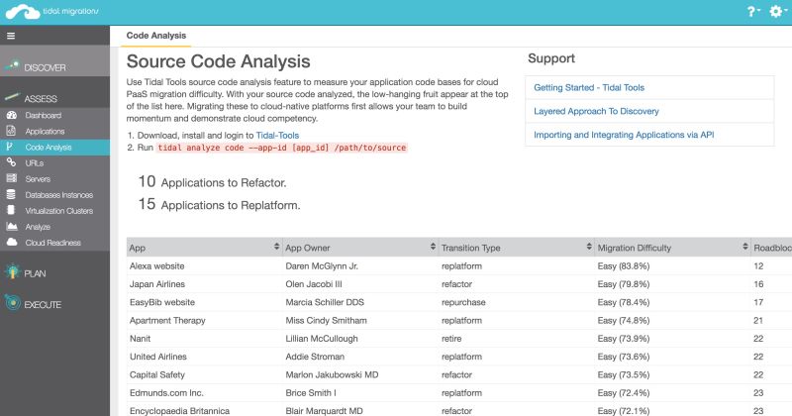Image resolution: width=792 pixels, height=416 pixels.
Task: Click Easy (83.8%) difficulty cell
Action: pyautogui.click(x=673, y=265)
